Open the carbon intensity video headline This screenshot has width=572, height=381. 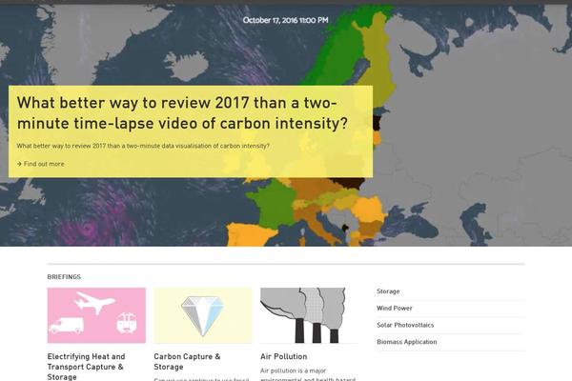pyautogui.click(x=182, y=113)
